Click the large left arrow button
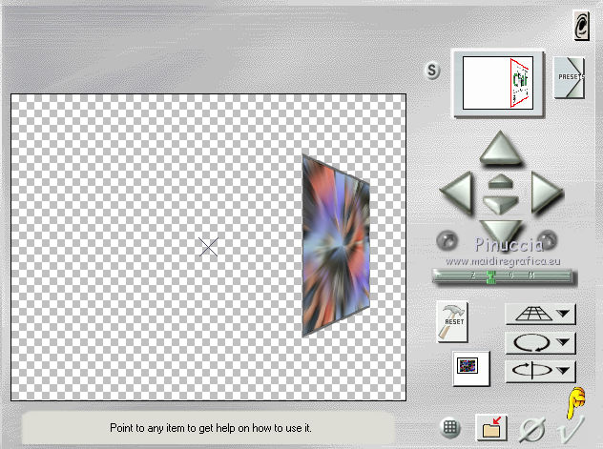603x449 pixels. (x=457, y=193)
